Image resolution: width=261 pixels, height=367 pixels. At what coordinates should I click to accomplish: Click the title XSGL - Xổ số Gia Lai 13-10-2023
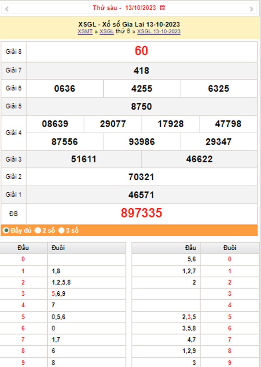129,24
